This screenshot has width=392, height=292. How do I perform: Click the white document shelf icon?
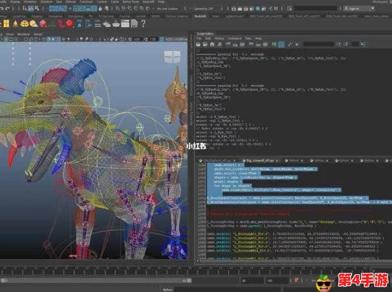[x=134, y=24]
